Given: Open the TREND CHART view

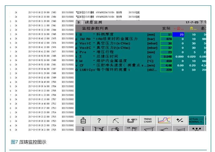Looking at the screenshot, I should pos(148,121).
